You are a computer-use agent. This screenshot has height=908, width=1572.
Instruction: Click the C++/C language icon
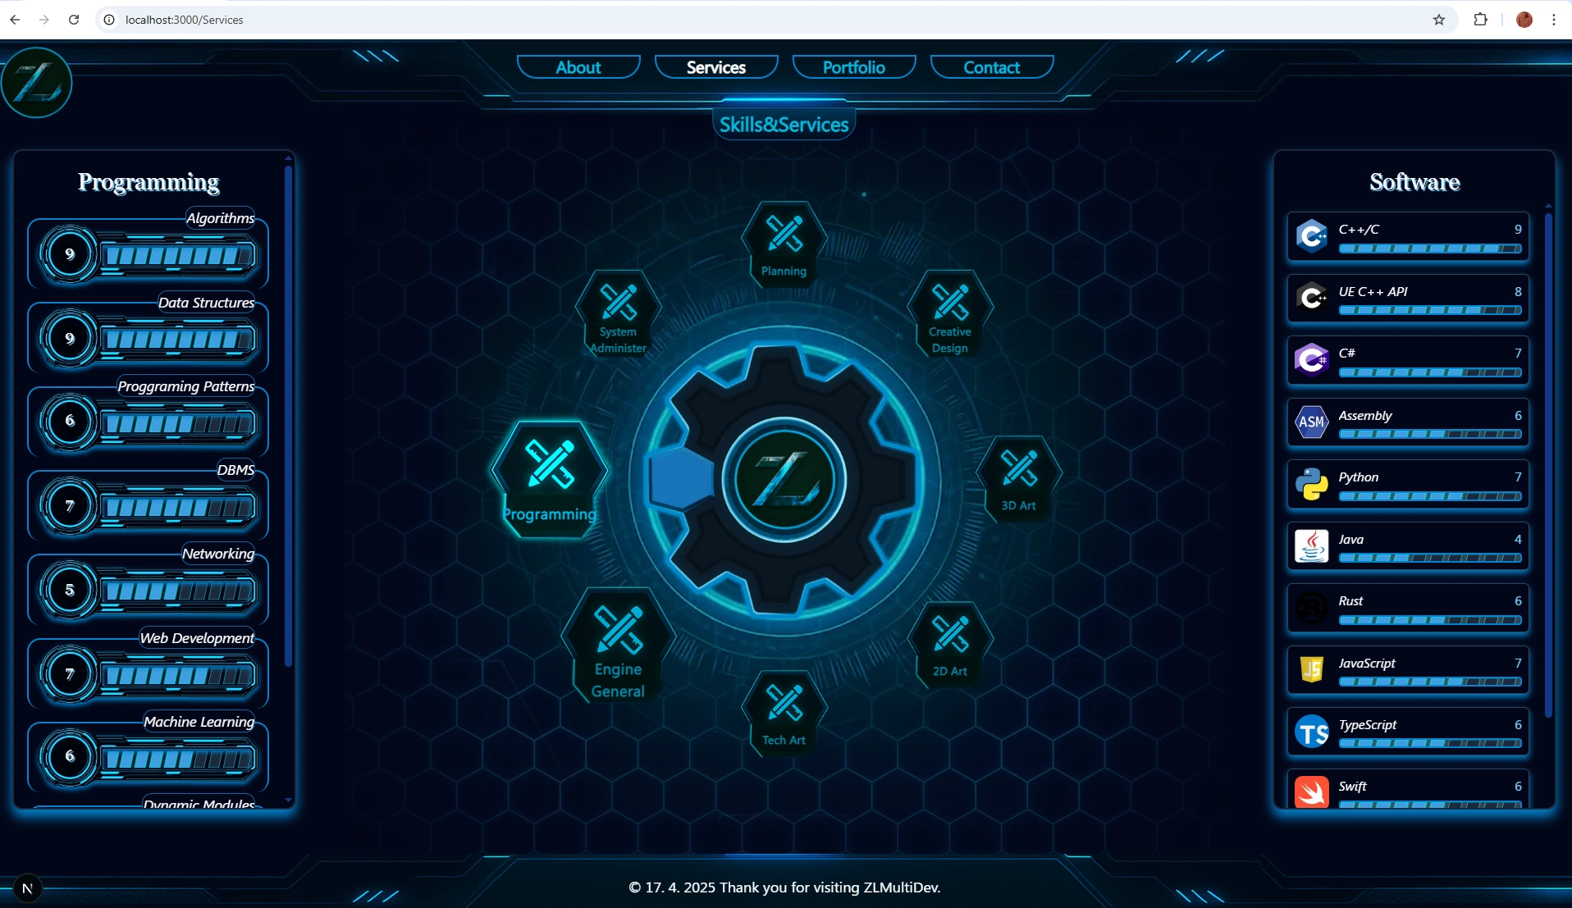pos(1312,236)
